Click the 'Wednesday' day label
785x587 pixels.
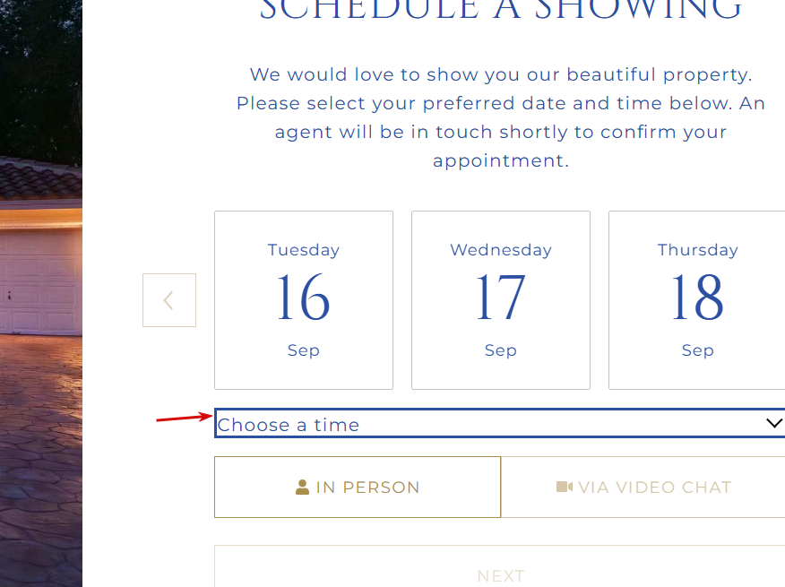501,250
